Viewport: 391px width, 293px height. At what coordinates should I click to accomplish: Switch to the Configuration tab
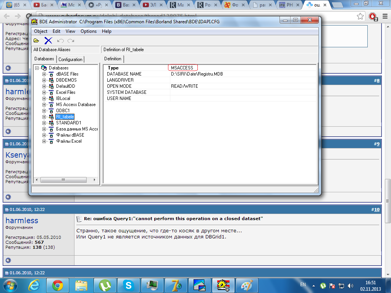pos(70,60)
